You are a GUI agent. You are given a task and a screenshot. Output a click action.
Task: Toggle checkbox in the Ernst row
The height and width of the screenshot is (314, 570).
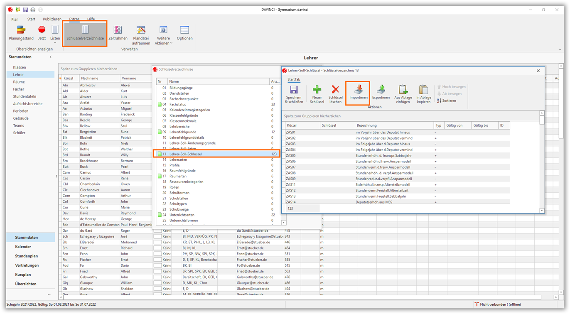157,248
